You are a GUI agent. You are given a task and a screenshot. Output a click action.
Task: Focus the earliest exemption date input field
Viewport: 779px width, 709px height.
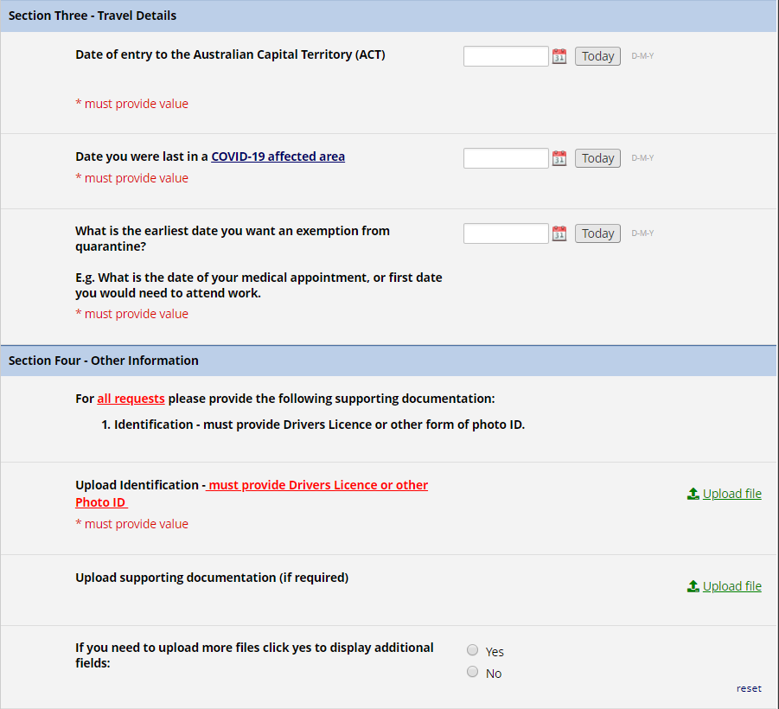506,233
